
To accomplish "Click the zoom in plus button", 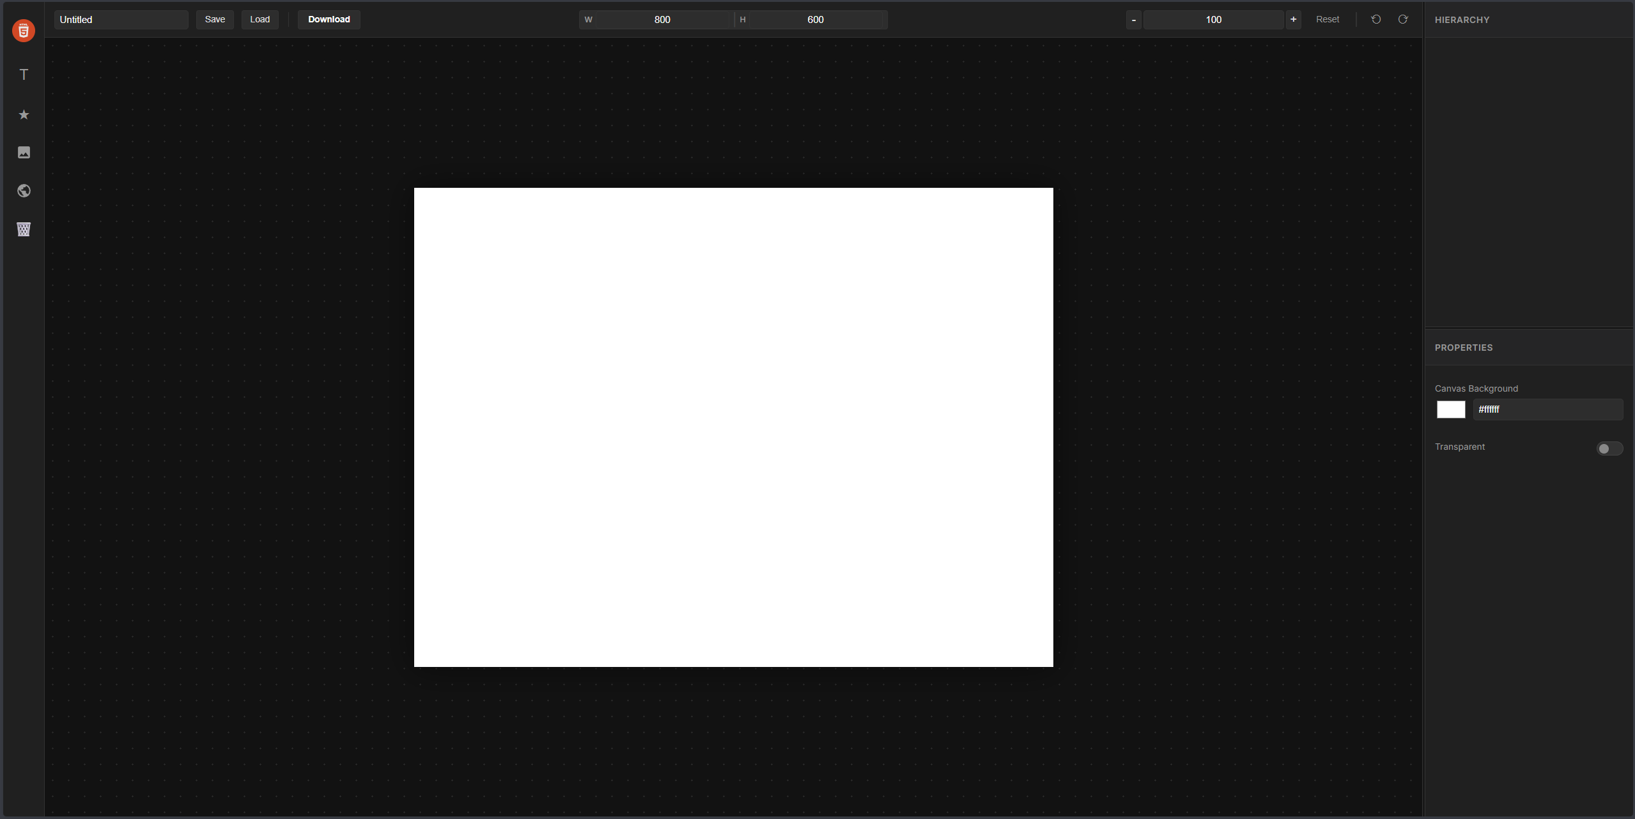I will click(1294, 19).
